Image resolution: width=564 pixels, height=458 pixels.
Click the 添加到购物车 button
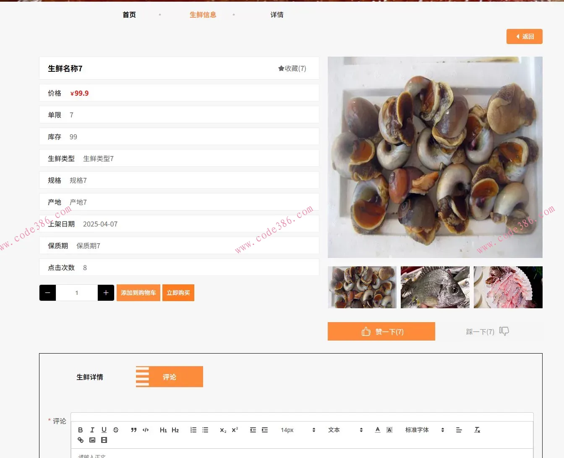(138, 293)
